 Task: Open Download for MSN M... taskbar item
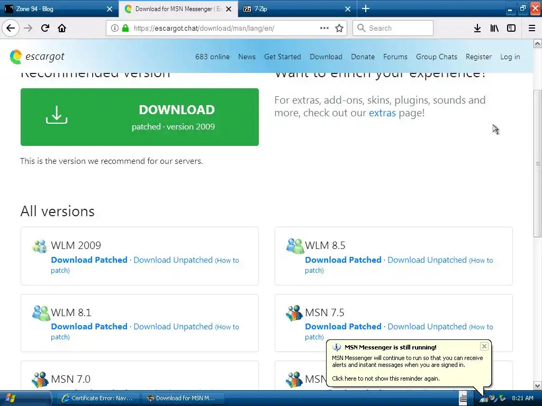[184, 398]
